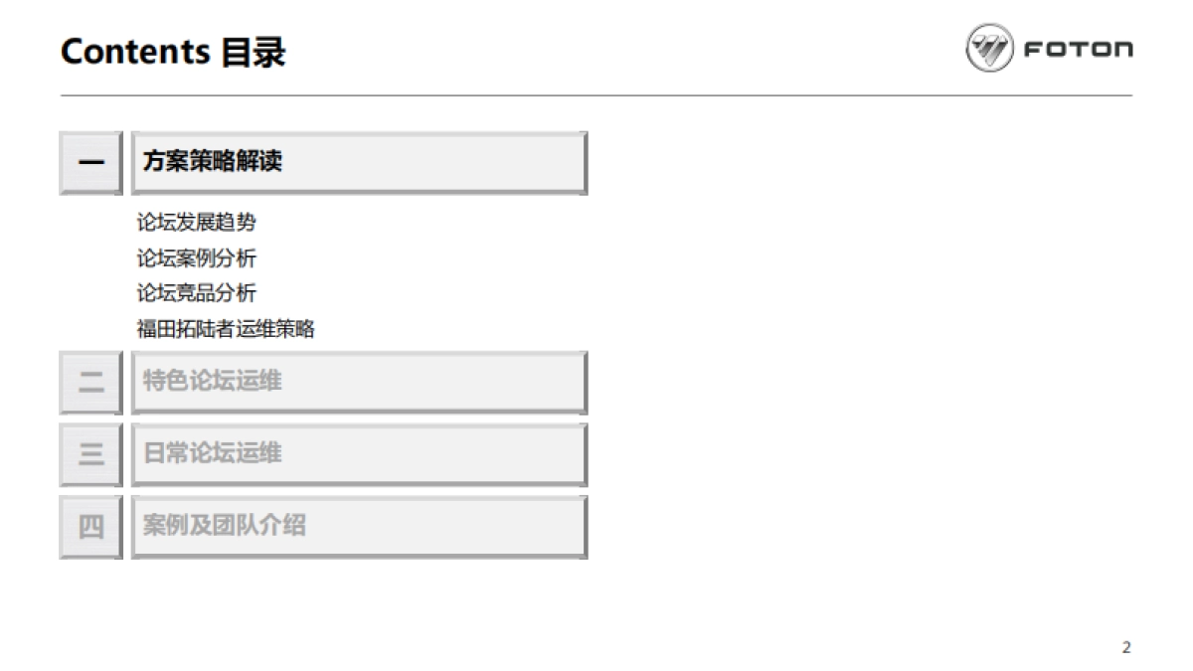Go to the 案例及团队介绍 section

(x=225, y=525)
